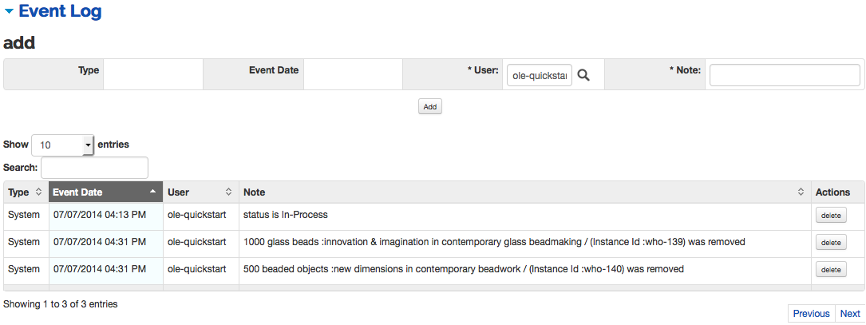Image resolution: width=866 pixels, height=325 pixels.
Task: Toggle Event Date sort arrow
Action: pos(152,191)
